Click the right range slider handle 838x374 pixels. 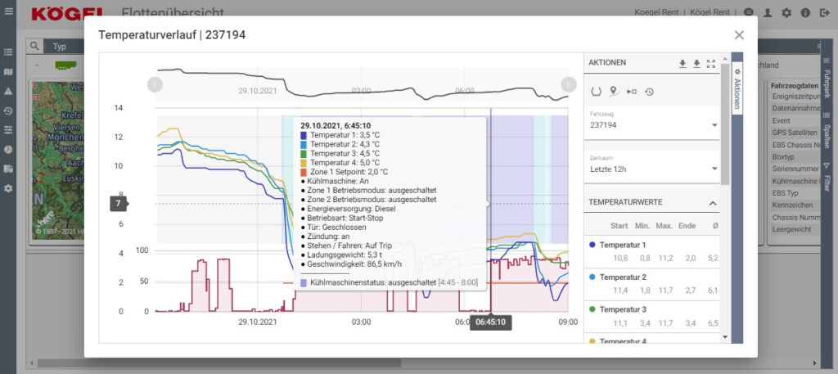coord(569,84)
